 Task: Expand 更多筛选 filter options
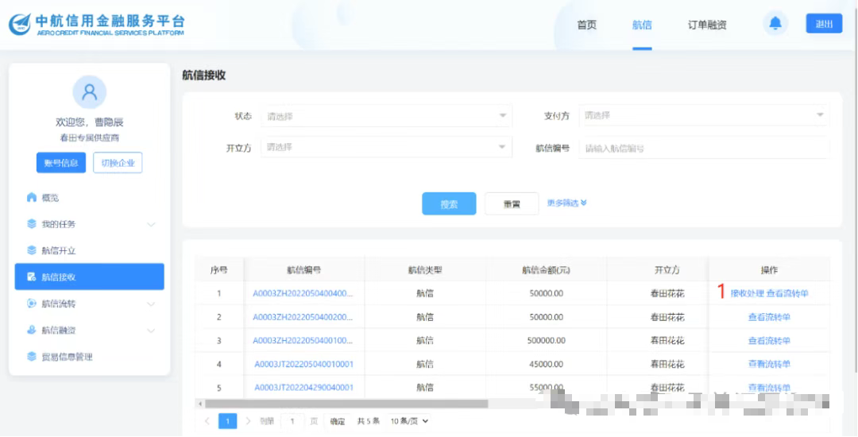[566, 203]
